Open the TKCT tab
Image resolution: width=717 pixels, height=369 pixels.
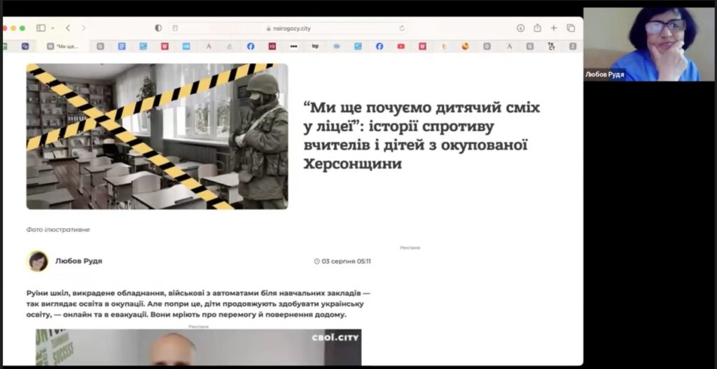551,46
